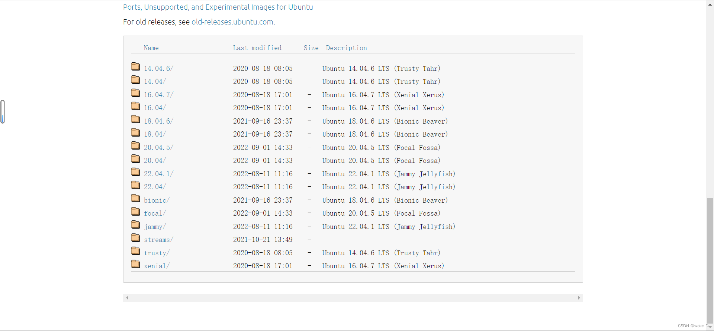Click the folder icon beside focal/
Screen dimensions: 714x331
135,212
